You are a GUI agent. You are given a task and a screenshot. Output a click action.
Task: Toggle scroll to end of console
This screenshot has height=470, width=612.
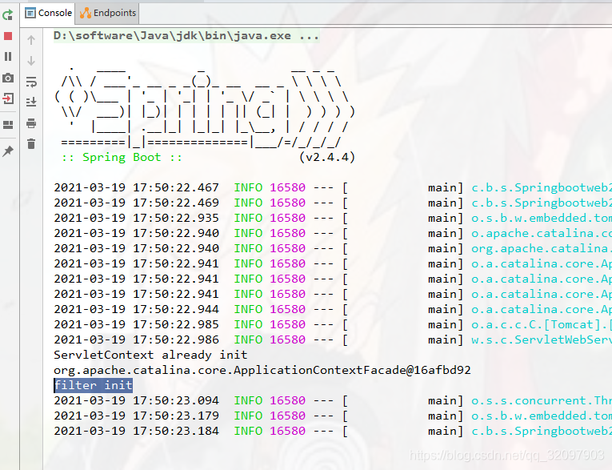(31, 102)
